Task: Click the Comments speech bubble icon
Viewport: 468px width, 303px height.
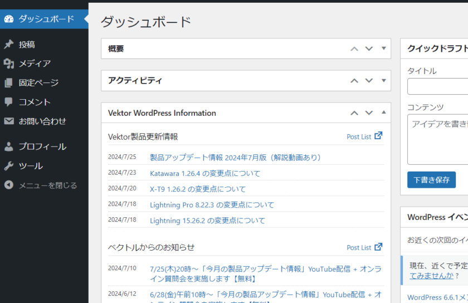Action: tap(9, 102)
